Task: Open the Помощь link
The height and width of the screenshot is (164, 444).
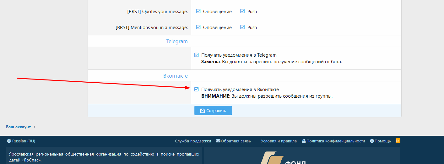Action: 381,141
